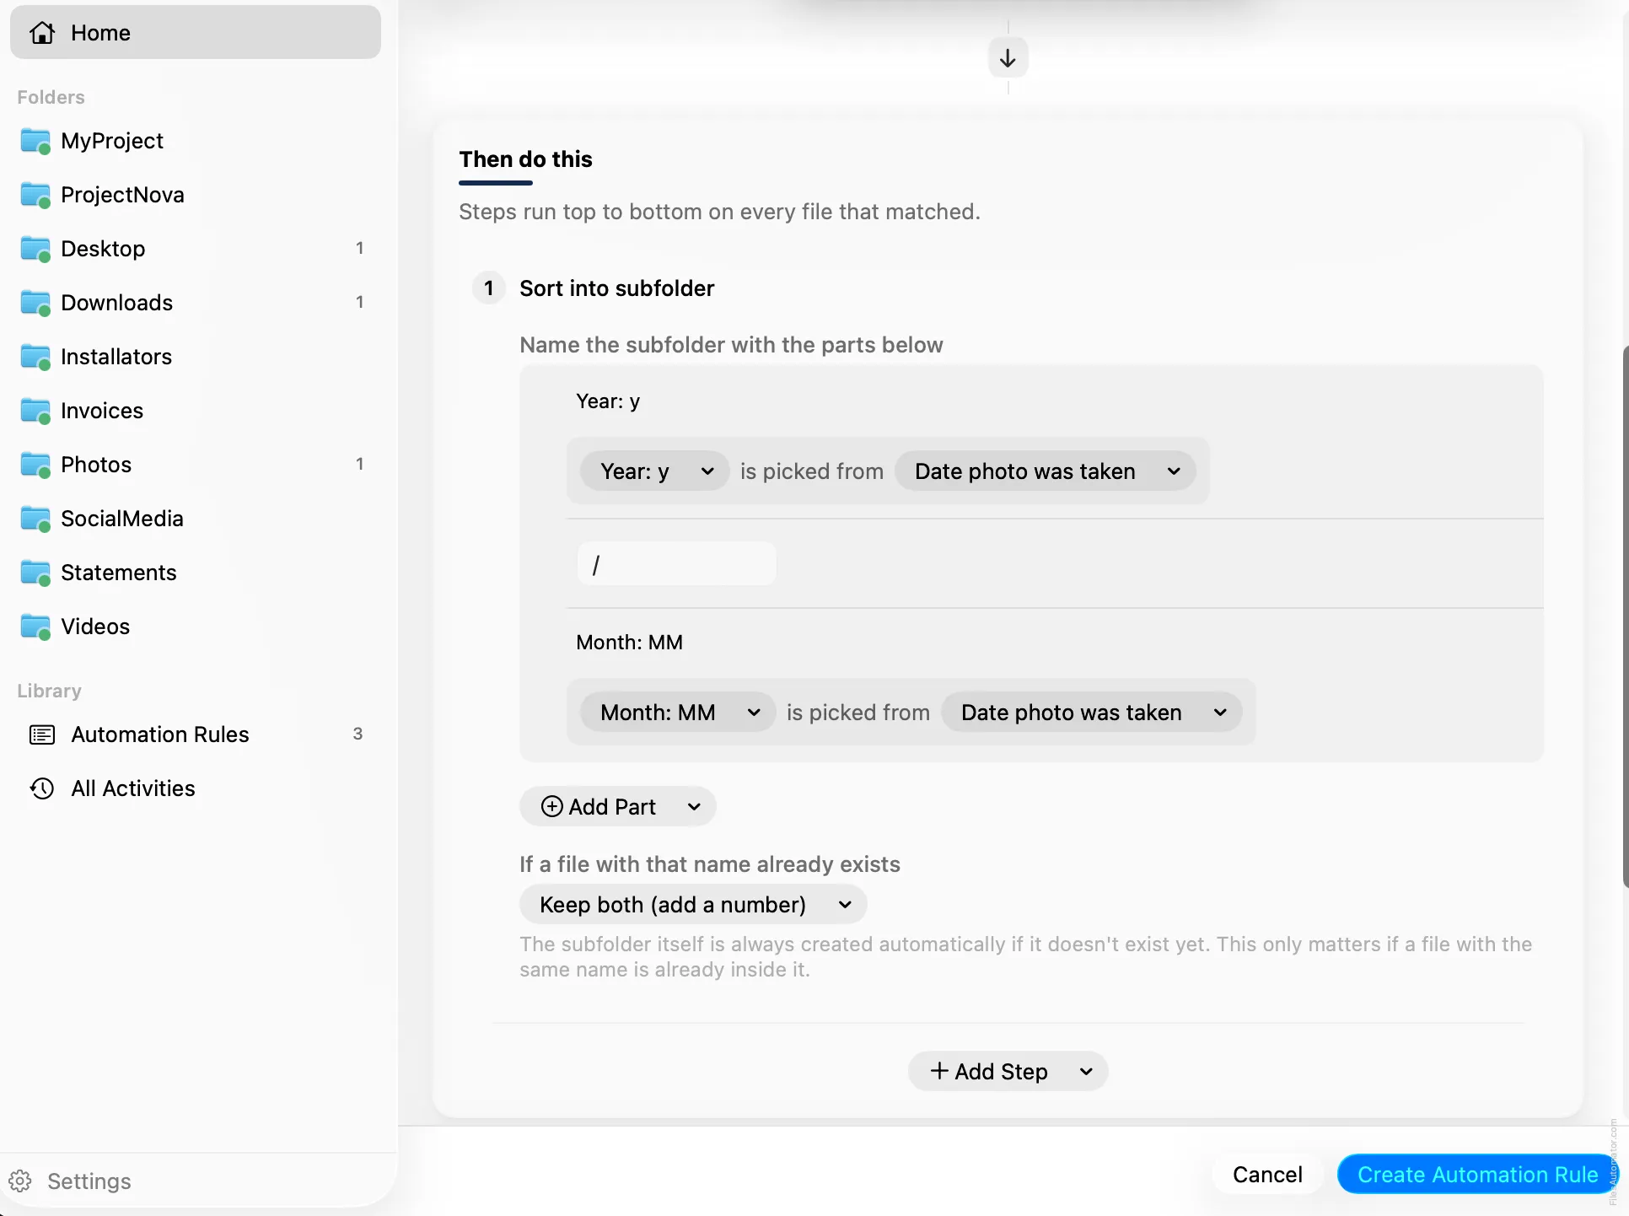Viewport: 1629px width, 1216px height.
Task: Click the Sort into subfolder step title
Action: pyautogui.click(x=617, y=288)
